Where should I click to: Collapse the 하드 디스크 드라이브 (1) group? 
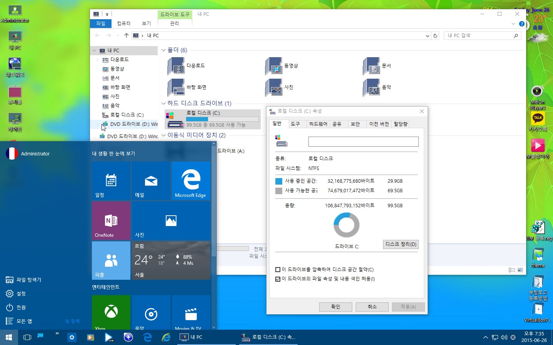[x=163, y=103]
